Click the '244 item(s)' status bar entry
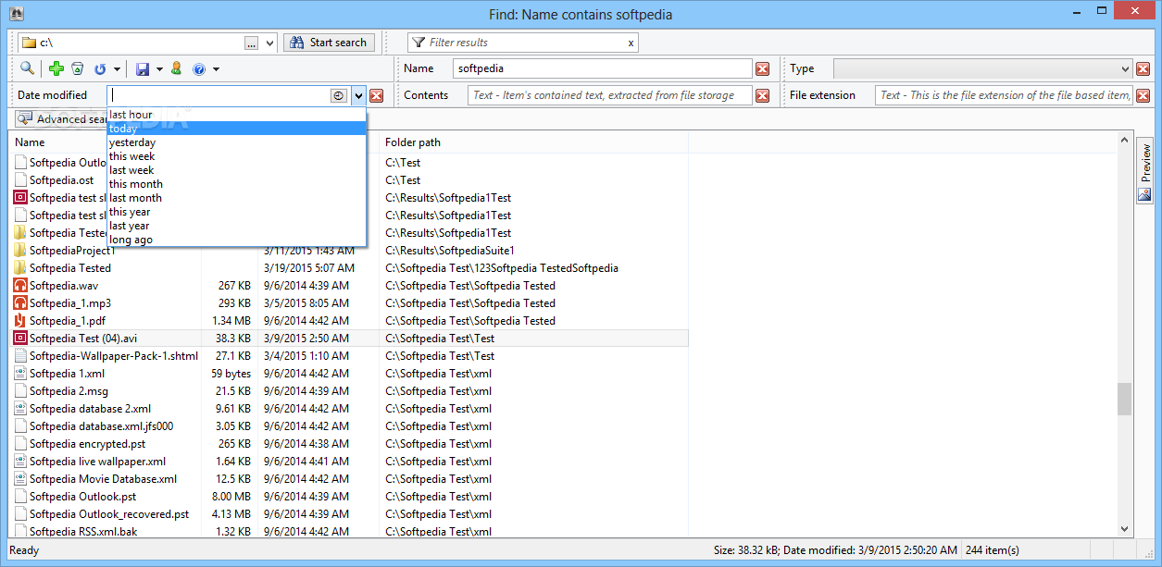1162x567 pixels. [x=992, y=550]
